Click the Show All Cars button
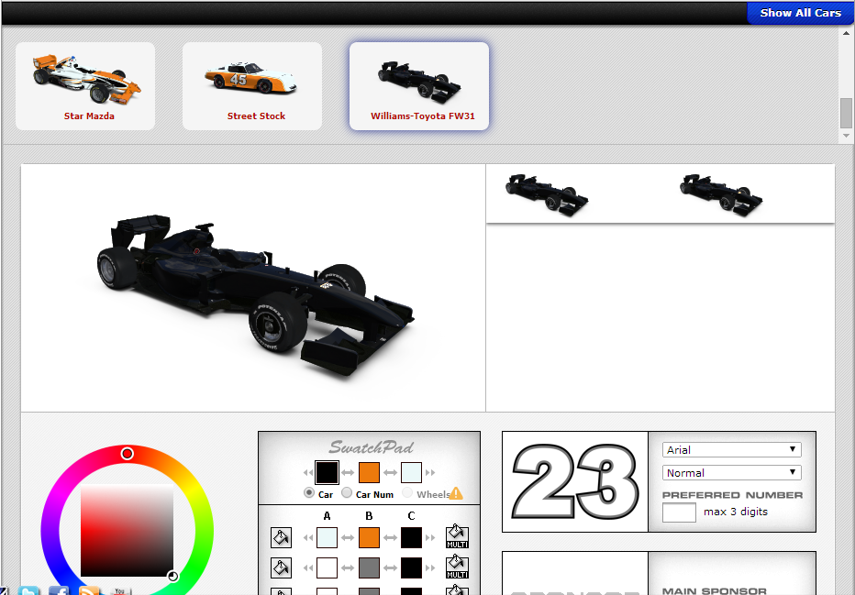The image size is (855, 595). pos(800,13)
